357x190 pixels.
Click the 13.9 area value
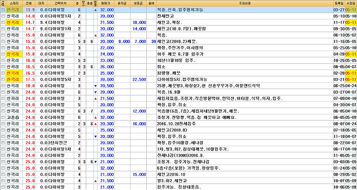pos(30,10)
